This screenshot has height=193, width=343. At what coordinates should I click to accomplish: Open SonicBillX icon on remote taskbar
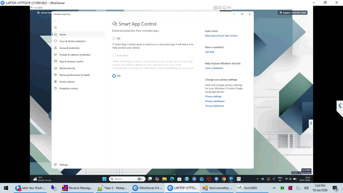click(x=238, y=179)
